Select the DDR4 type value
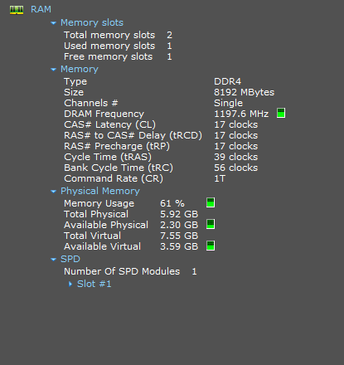The width and height of the screenshot is (344, 365). 228,81
